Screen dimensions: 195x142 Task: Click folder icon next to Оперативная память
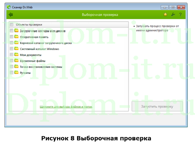pos(16,37)
